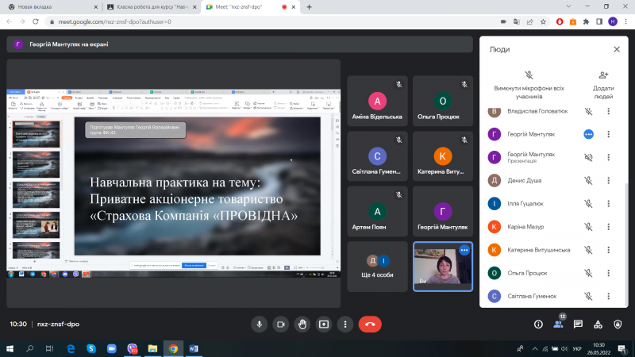Select Аміна Відельська video tile
Image resolution: width=635 pixels, height=357 pixels.
point(377,101)
